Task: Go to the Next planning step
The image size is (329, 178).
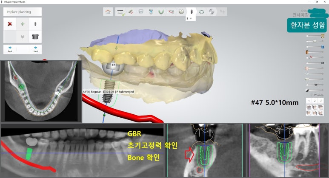Action: click(x=35, y=49)
